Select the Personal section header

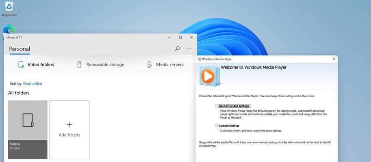coord(20,49)
